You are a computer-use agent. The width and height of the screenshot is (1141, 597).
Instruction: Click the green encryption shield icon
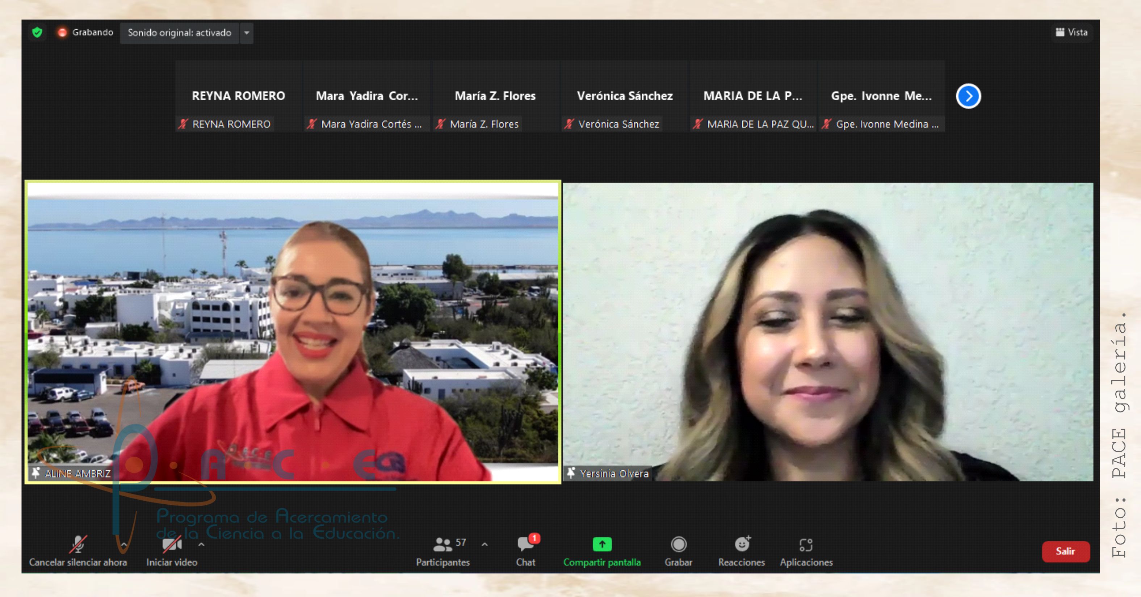tap(37, 32)
